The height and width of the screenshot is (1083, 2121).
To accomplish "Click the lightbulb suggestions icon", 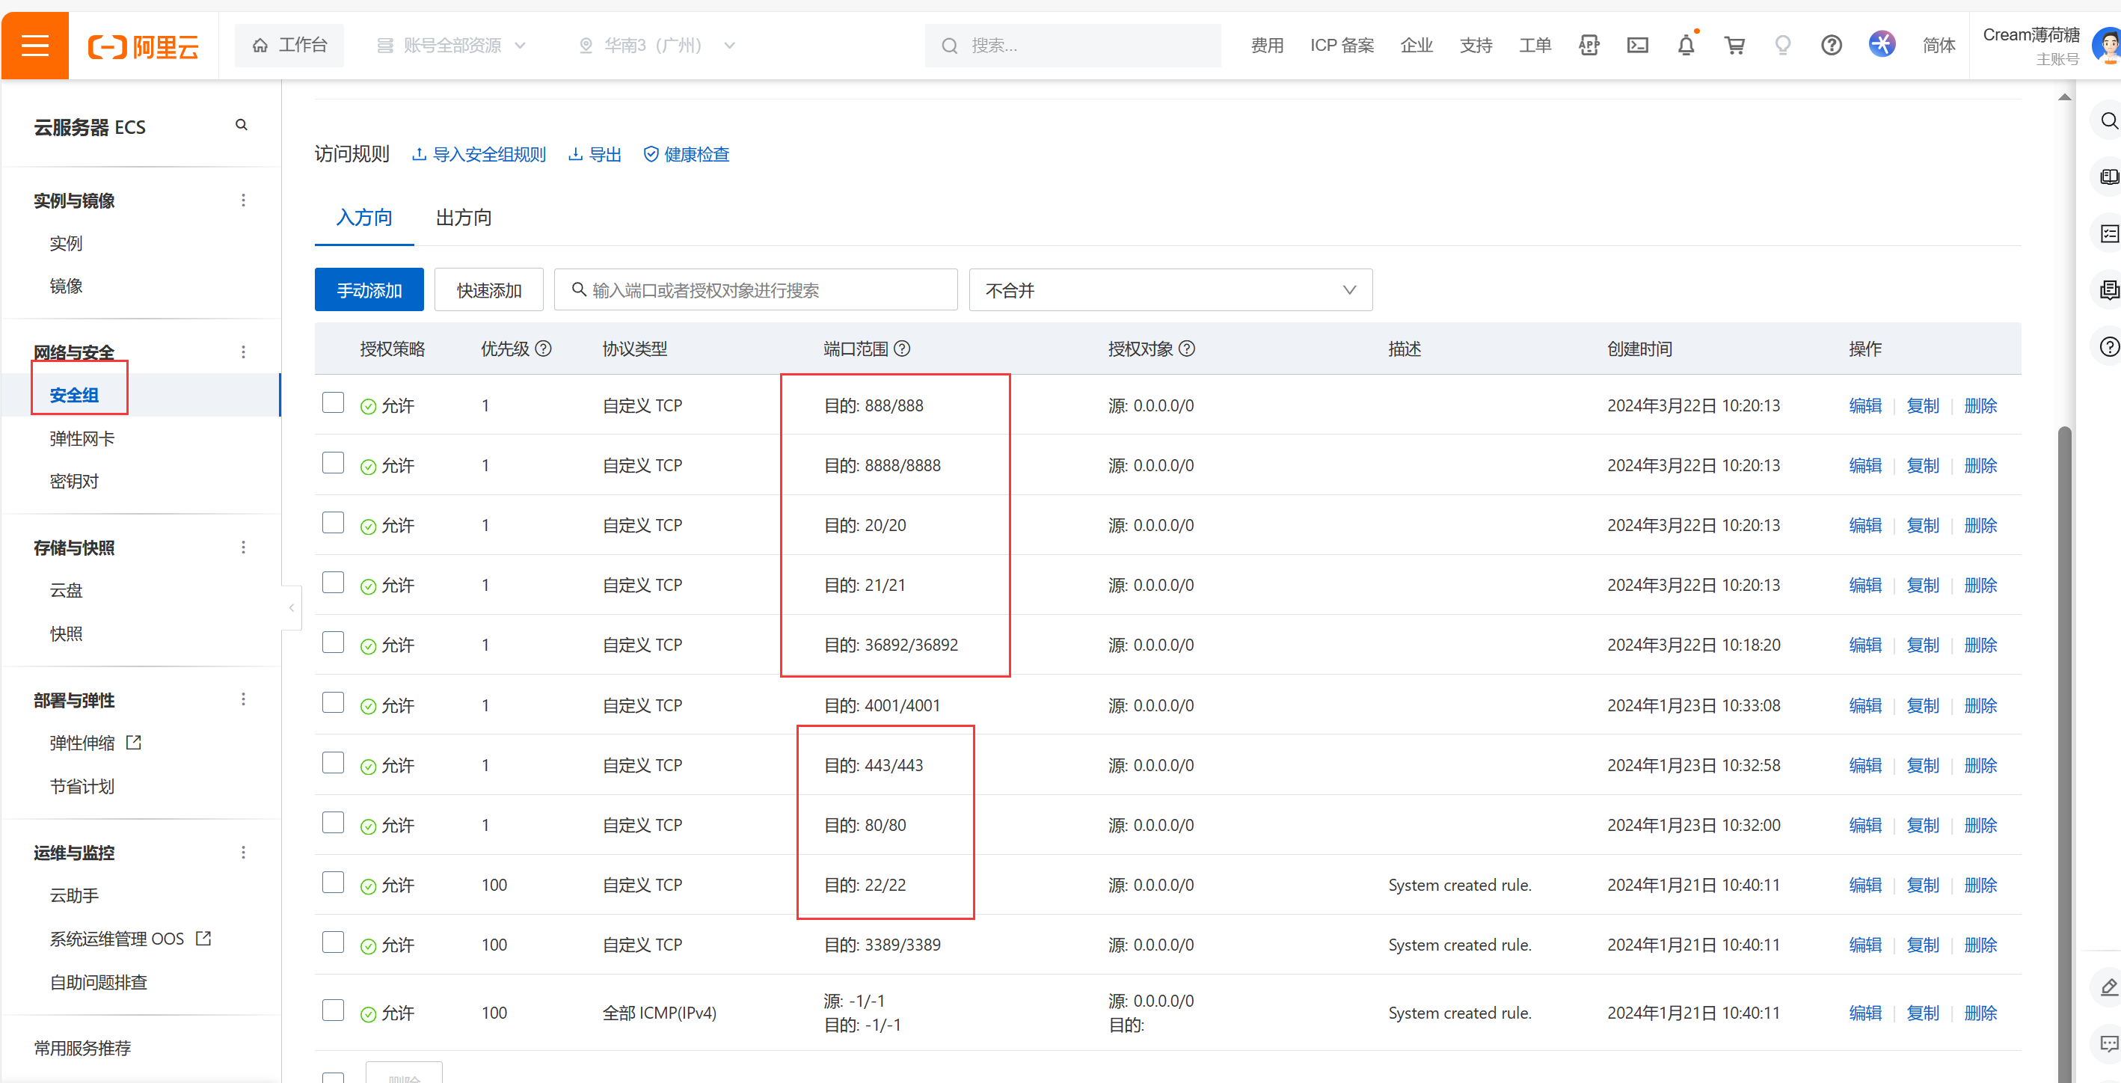I will (1781, 46).
